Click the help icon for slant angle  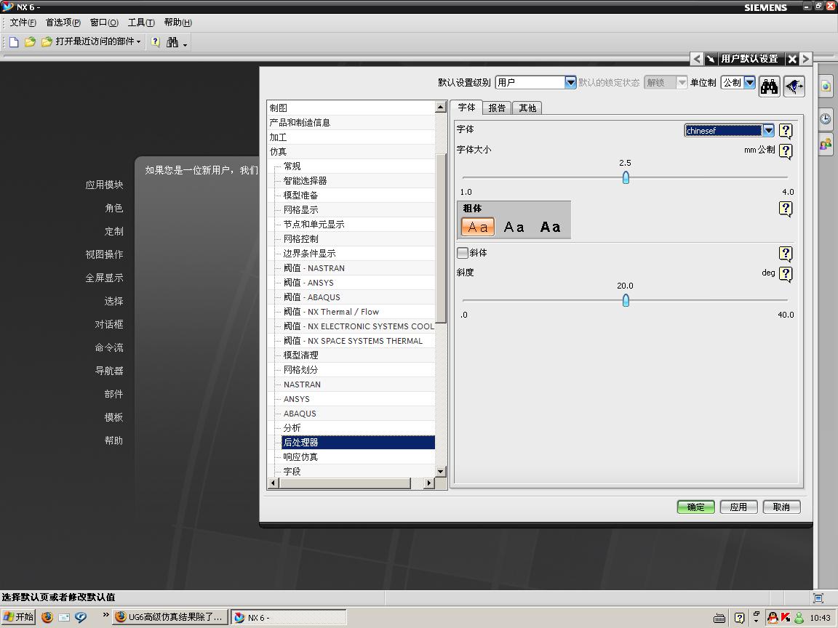(x=786, y=273)
